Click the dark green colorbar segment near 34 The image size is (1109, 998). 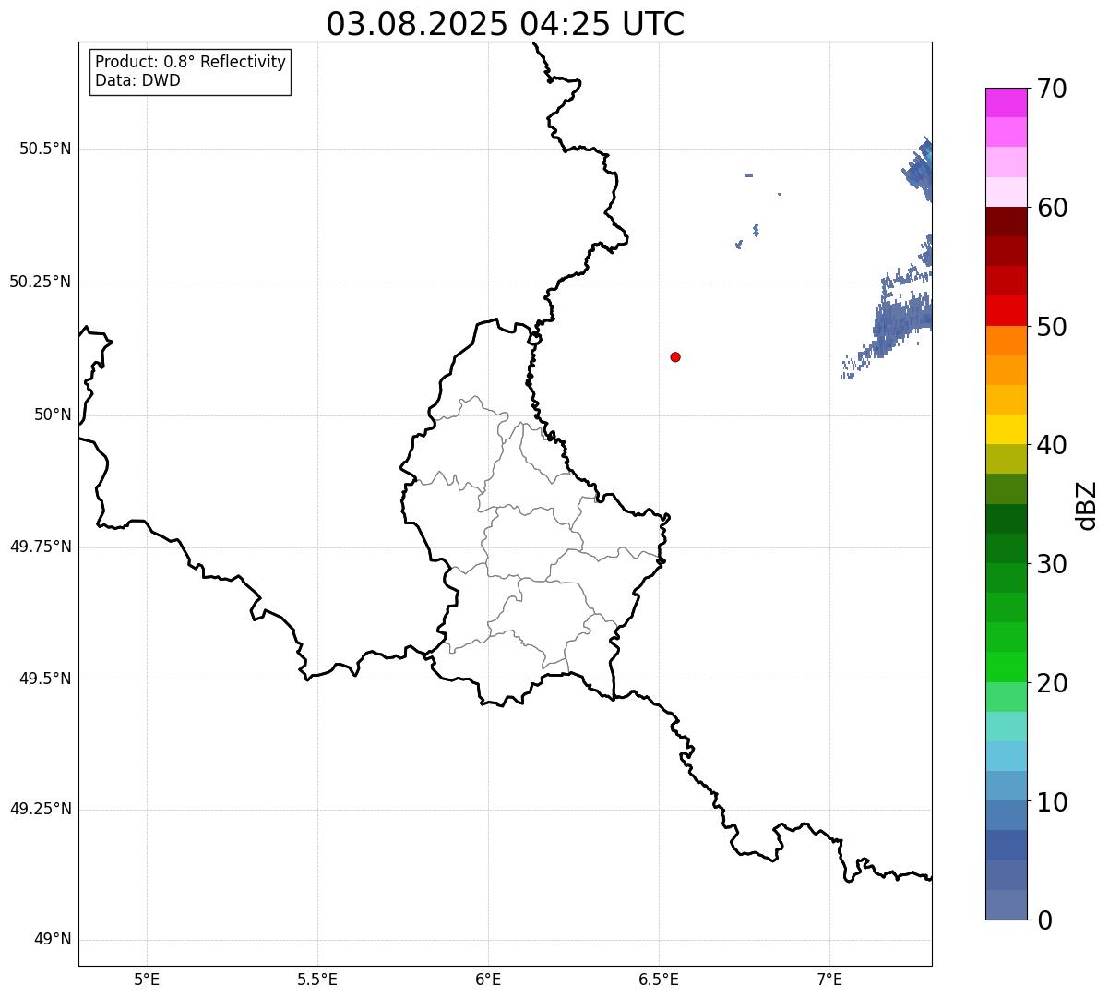pyautogui.click(x=1006, y=519)
